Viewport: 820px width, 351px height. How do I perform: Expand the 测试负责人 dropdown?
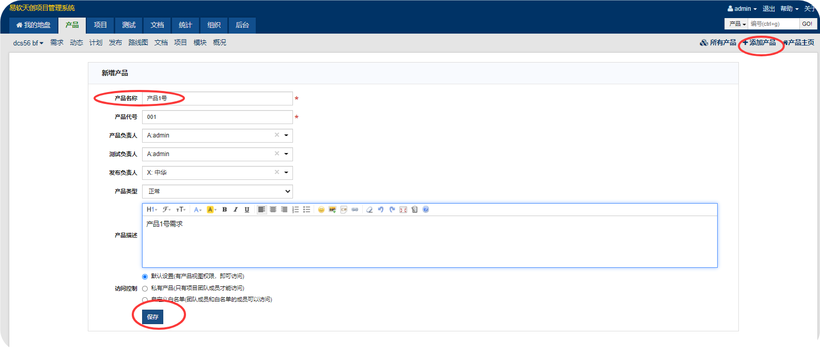tap(286, 154)
